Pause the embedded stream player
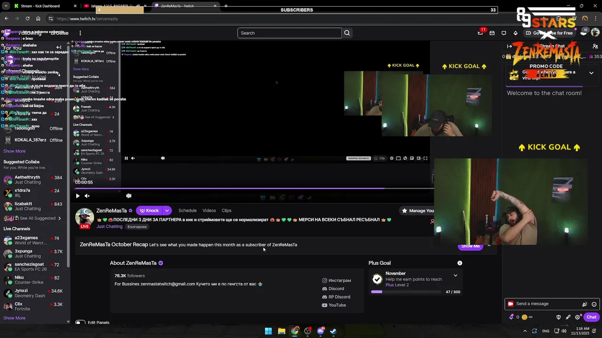 tap(126, 158)
